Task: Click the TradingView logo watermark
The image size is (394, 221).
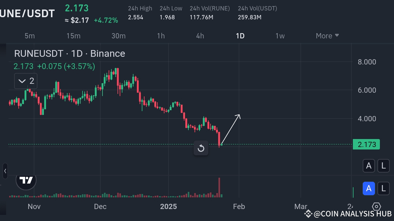Action: coord(26,180)
